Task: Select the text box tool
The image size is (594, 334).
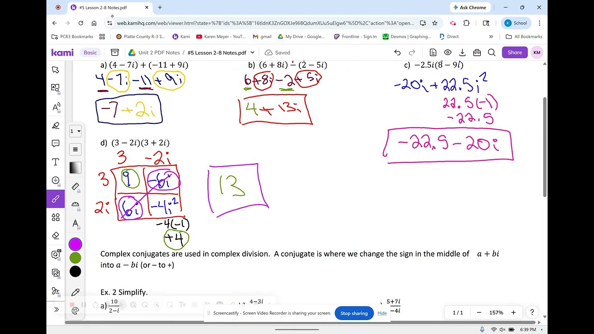Action: pyautogui.click(x=56, y=162)
